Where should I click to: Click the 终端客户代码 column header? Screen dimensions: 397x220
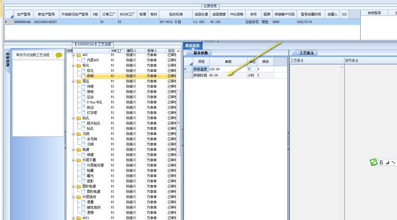pyautogui.click(x=285, y=14)
